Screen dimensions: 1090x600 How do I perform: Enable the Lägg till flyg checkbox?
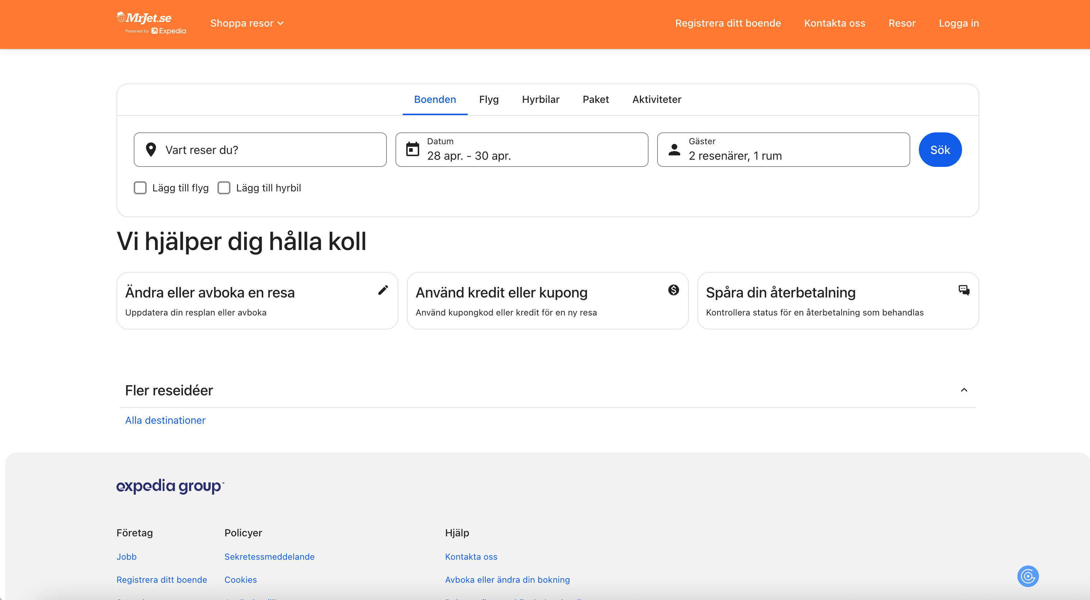coord(140,187)
